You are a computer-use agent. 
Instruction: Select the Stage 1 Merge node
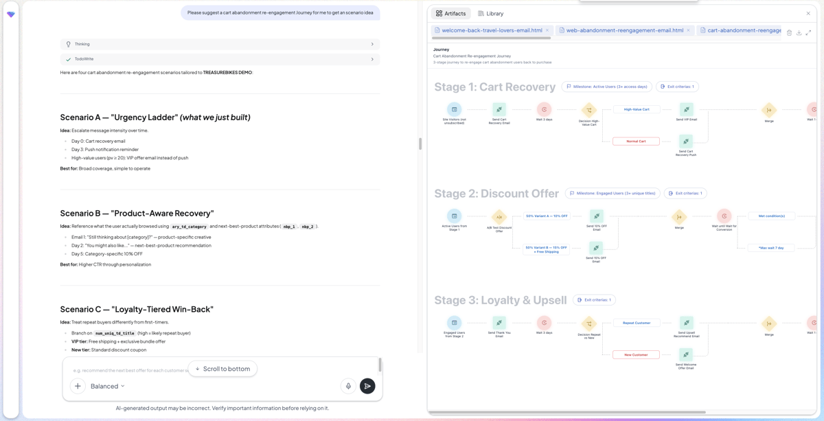pyautogui.click(x=769, y=110)
